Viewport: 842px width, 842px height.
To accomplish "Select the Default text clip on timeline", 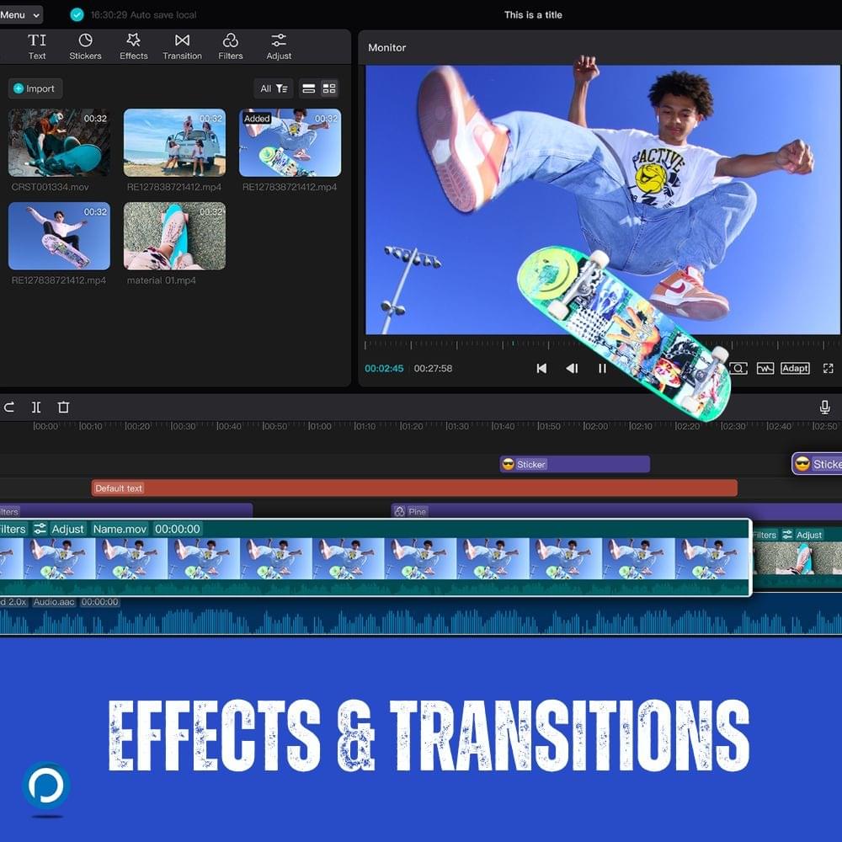I will click(413, 488).
